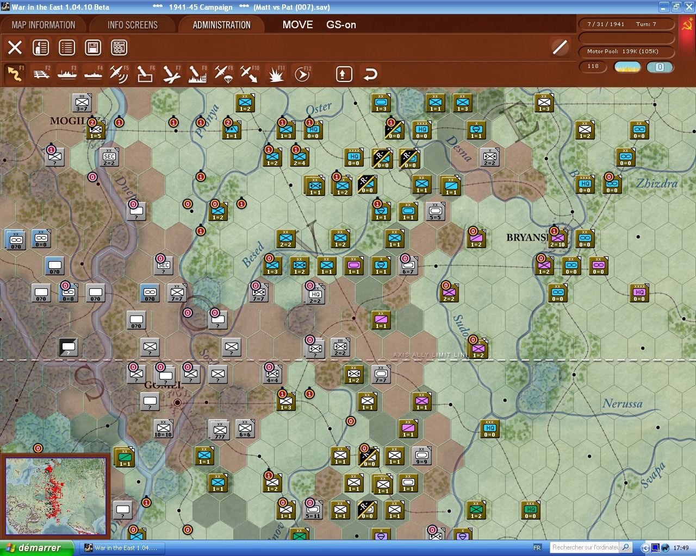Select the F4 amphibious transport mode icon
The width and height of the screenshot is (696, 556).
coord(94,73)
